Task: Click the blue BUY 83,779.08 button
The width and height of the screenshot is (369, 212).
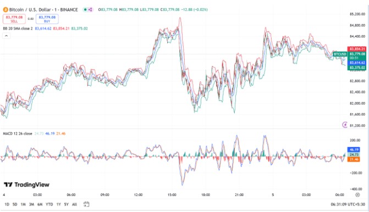Action: [47, 19]
